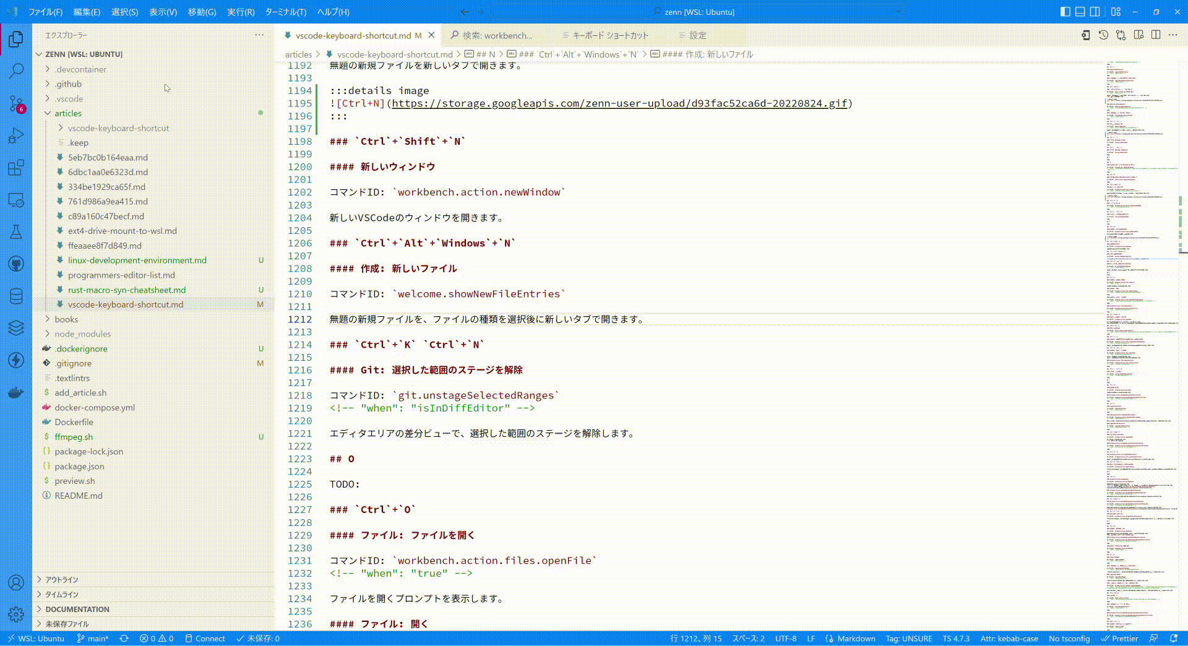Image resolution: width=1188 pixels, height=646 pixels.
Task: Click the lightning bolt activity icon
Action: point(16,360)
